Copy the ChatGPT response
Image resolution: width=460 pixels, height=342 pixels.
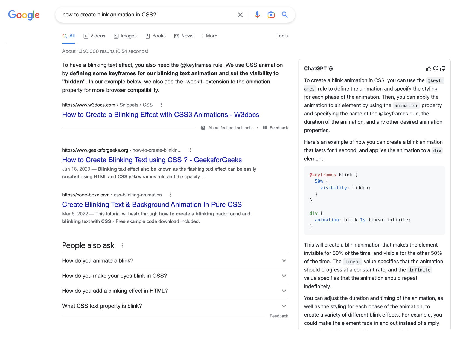tap(443, 69)
